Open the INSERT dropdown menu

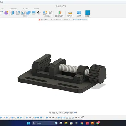pyautogui.click(x=79, y=16)
